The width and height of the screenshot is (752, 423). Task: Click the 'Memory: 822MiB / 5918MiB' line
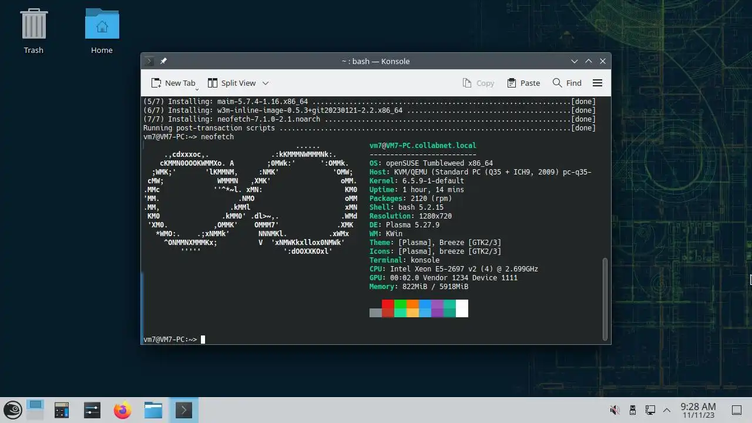(419, 287)
